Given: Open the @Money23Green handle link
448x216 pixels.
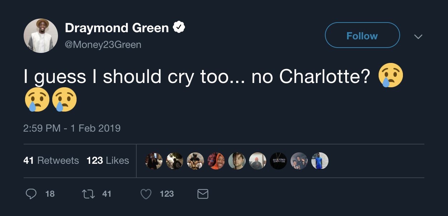Looking at the screenshot, I should click(103, 45).
